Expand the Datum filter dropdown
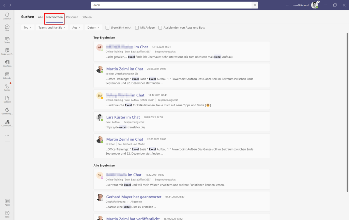Image resolution: width=349 pixels, height=220 pixels. [x=93, y=28]
